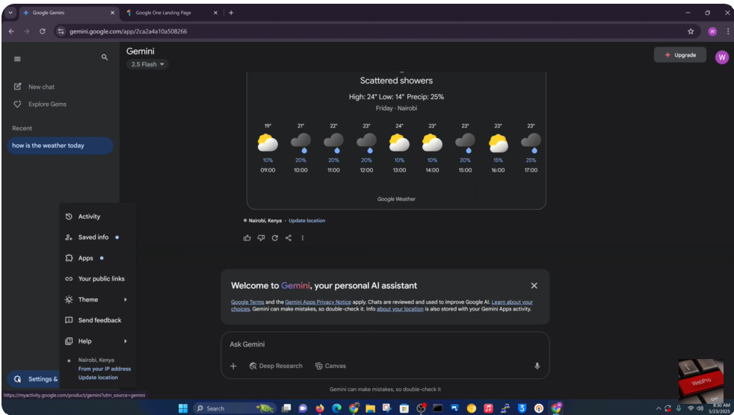This screenshot has height=415, width=734.
Task: Open the tab search dropdown
Action: 10,13
